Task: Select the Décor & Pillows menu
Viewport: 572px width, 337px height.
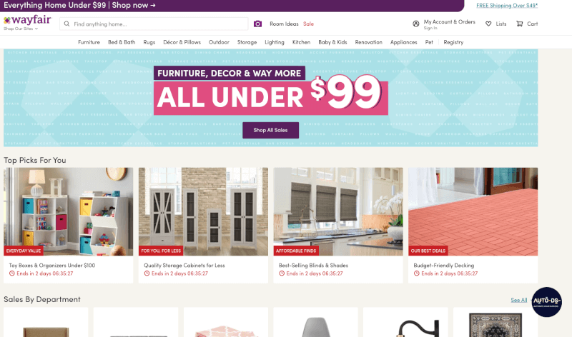Action: [182, 42]
